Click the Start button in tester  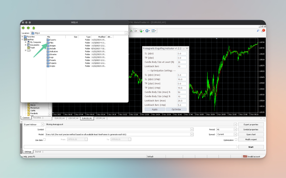(251, 147)
